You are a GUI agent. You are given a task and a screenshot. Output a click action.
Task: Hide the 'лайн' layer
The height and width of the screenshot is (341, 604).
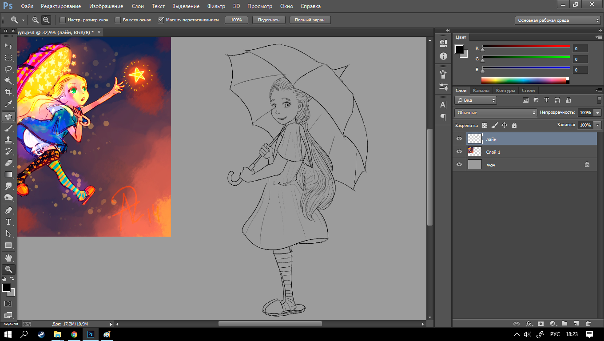tap(459, 139)
